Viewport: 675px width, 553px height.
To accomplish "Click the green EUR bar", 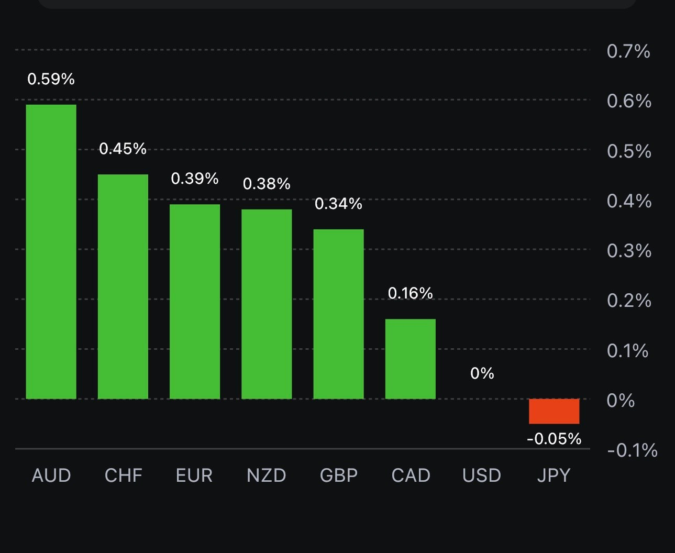I will [195, 301].
